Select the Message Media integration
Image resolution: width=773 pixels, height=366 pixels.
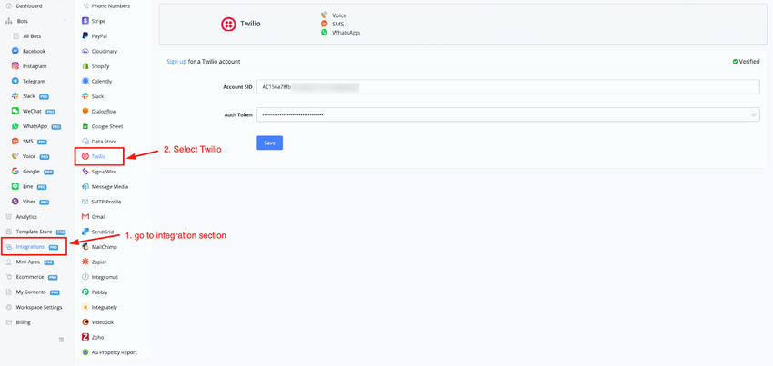(x=105, y=187)
